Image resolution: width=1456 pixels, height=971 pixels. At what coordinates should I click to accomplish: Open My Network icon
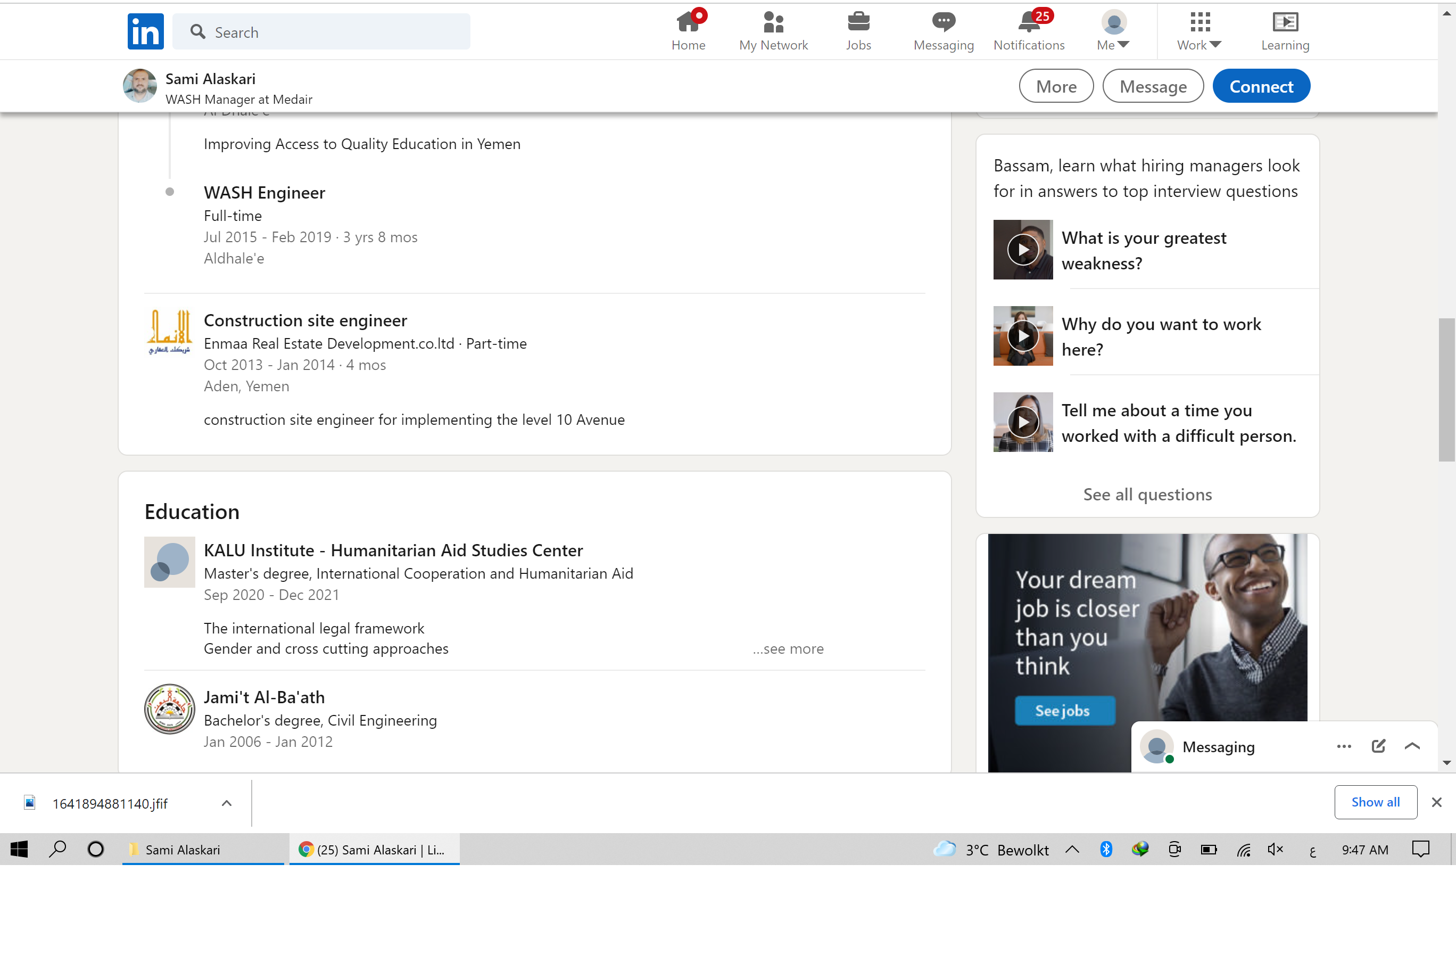click(x=773, y=23)
